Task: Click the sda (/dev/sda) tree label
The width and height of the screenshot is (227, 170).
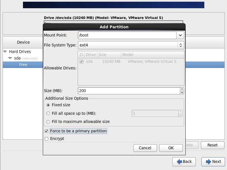Action: [x=26, y=58]
